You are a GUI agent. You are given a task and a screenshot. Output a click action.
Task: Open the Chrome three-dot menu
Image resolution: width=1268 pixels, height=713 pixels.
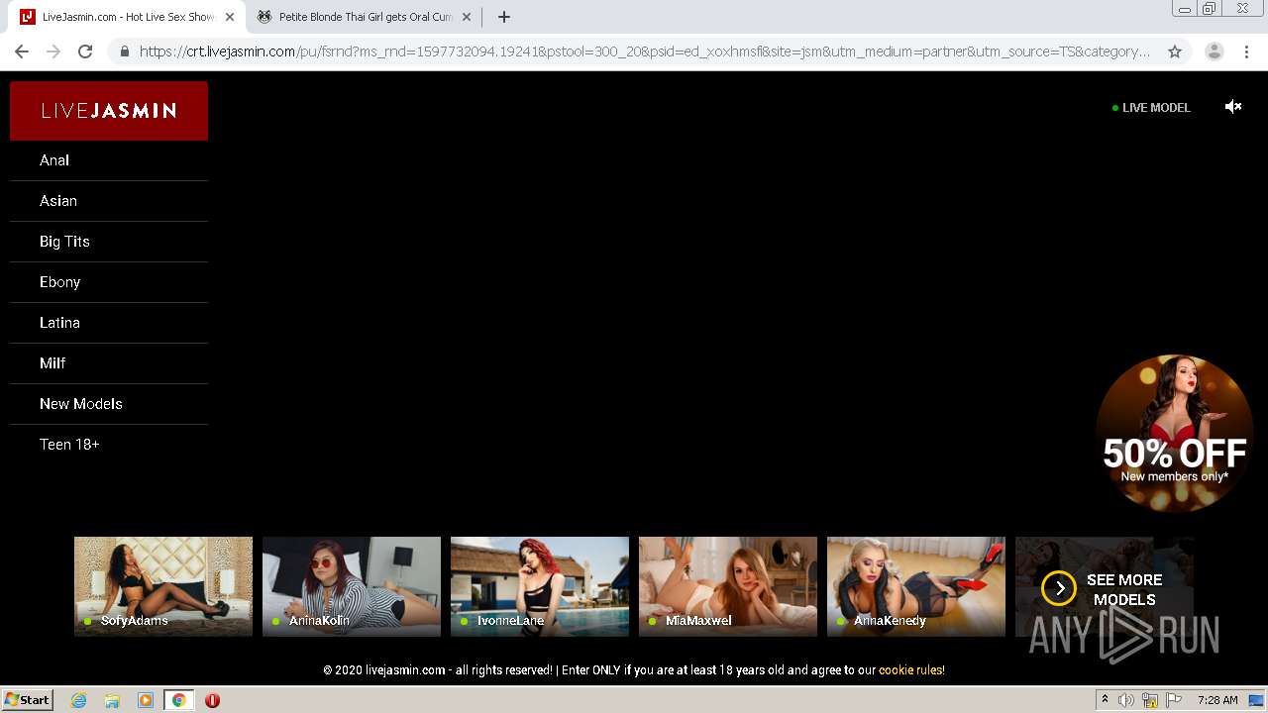coord(1246,51)
